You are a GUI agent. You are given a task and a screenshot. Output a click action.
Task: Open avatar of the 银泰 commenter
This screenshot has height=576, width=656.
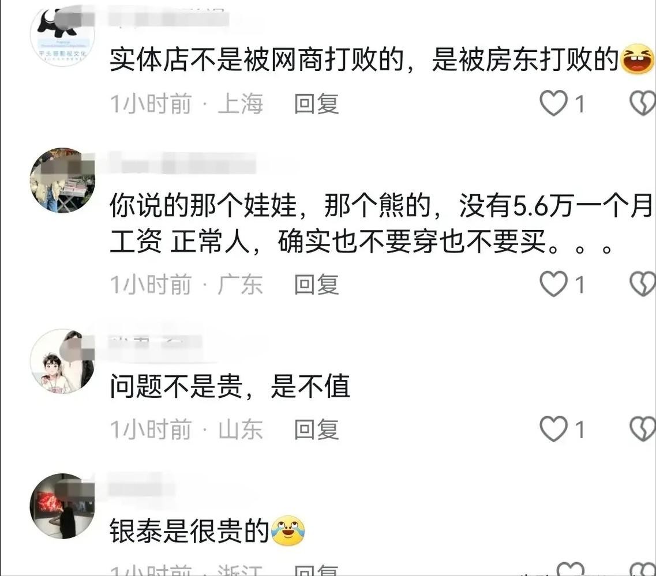coord(62,506)
